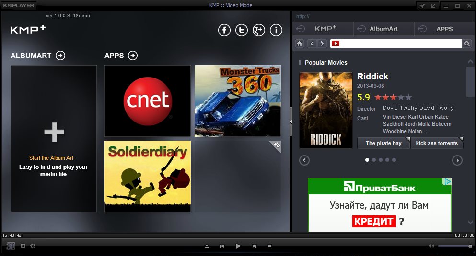Click total time display 00:00:00
This screenshot has width=476, height=256.
464,235
